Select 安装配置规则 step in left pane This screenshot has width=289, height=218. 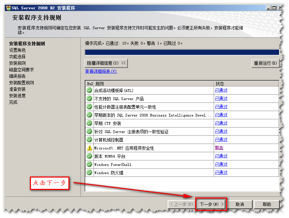tap(21, 83)
